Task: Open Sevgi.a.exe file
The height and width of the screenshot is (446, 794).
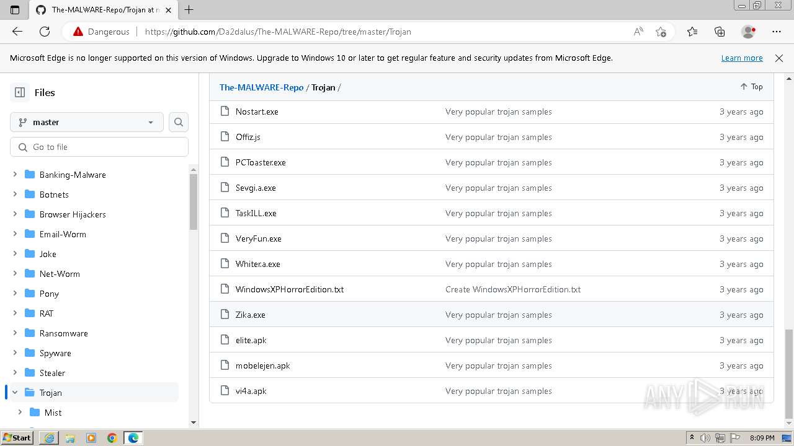Action: pos(256,188)
